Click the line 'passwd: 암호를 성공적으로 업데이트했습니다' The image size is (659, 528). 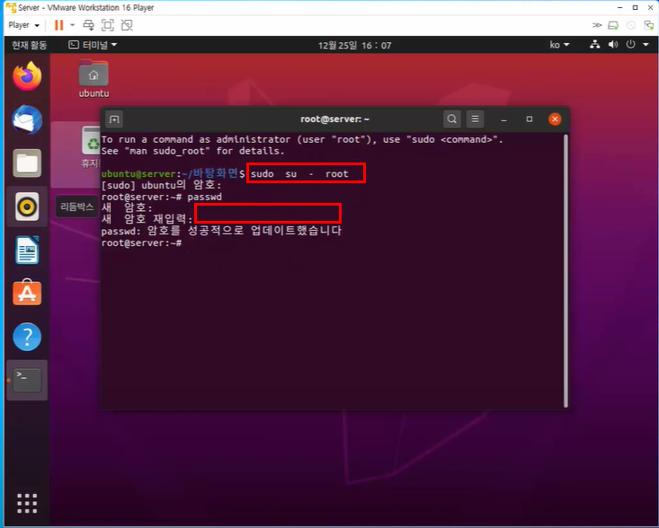coord(221,231)
